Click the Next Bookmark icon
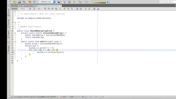This screenshot has height=99, width=176. click(x=68, y=9)
